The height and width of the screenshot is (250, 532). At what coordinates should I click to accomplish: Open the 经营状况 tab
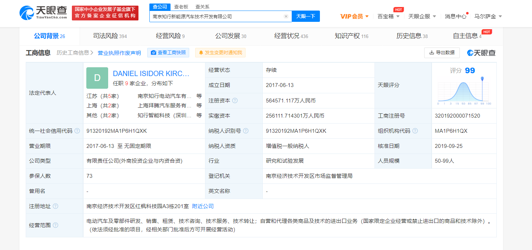pos(291,36)
